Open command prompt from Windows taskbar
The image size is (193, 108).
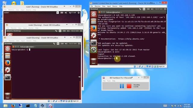click(28, 106)
